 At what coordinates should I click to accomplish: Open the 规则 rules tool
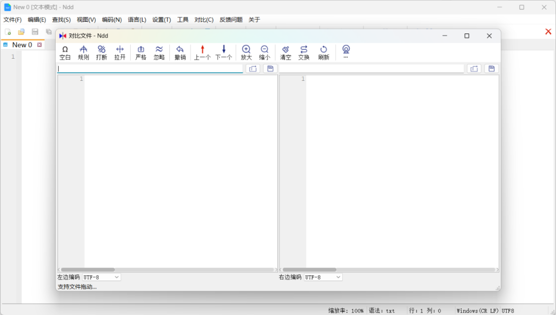(x=83, y=52)
